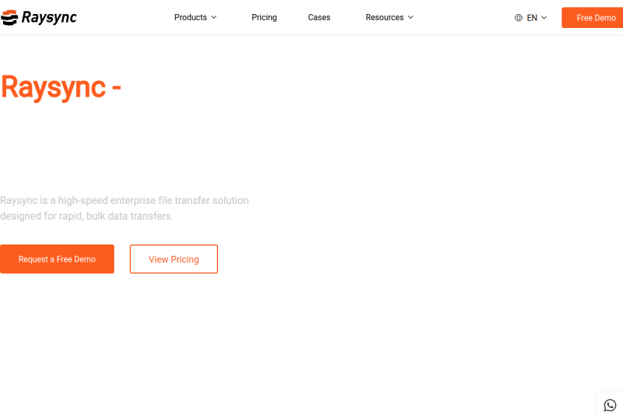Screen dimensions: 623x415
Task: Expand the Resources dropdown chevron
Action: click(x=410, y=17)
